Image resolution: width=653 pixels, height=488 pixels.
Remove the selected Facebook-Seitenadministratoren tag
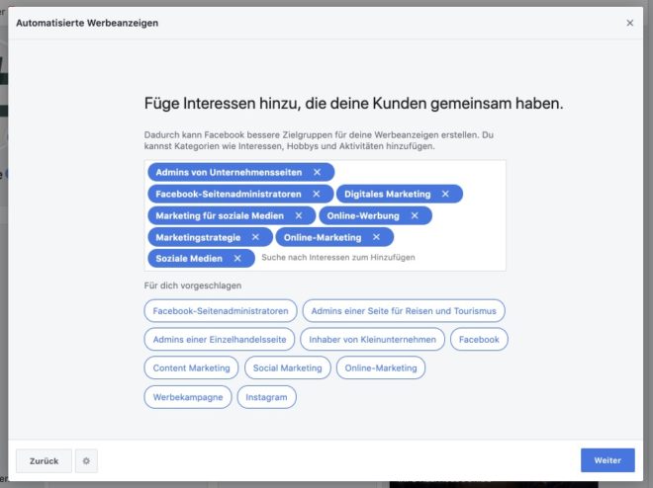[316, 194]
